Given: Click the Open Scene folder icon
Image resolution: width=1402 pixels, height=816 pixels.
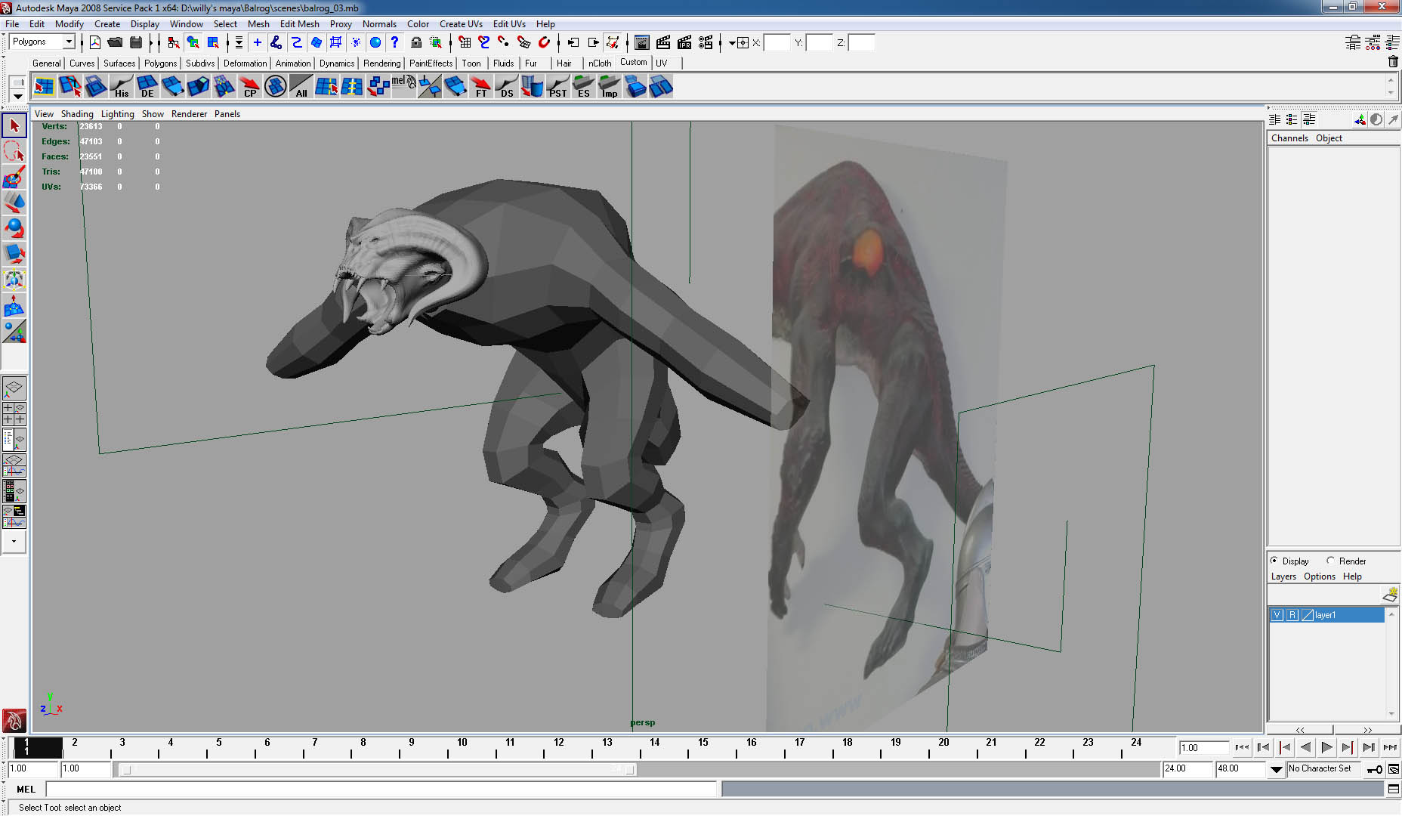Looking at the screenshot, I should [x=115, y=42].
